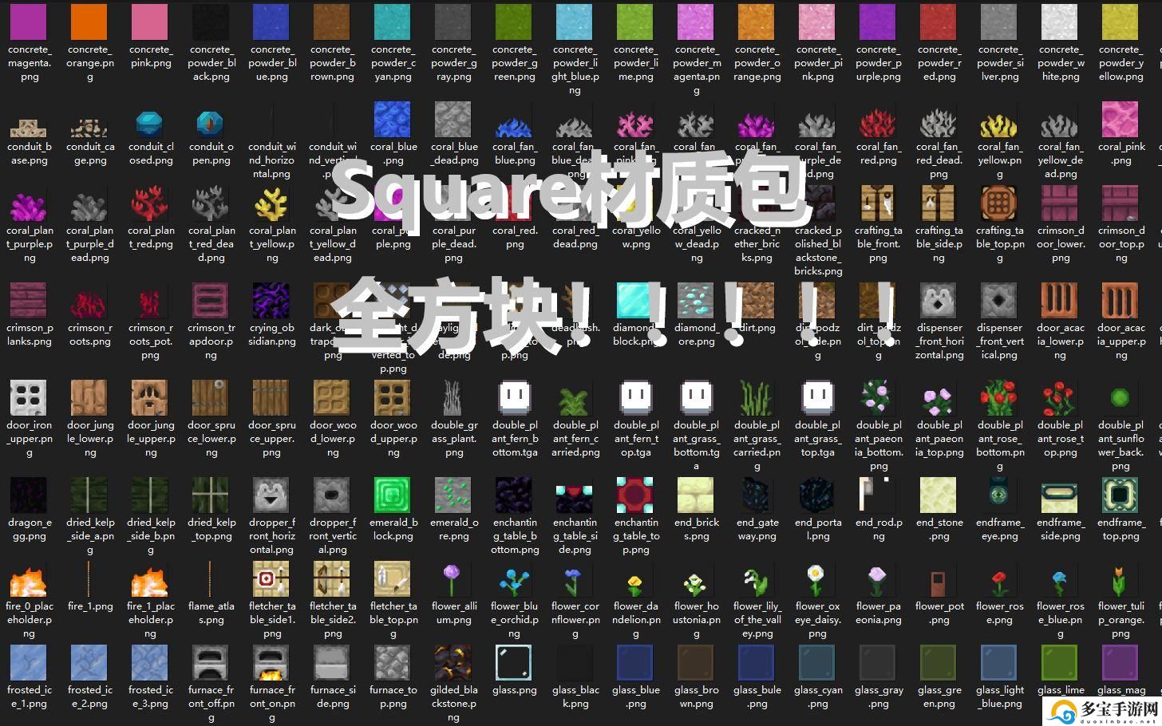Select endframe_top.png icon
The image size is (1162, 726).
point(1120,495)
